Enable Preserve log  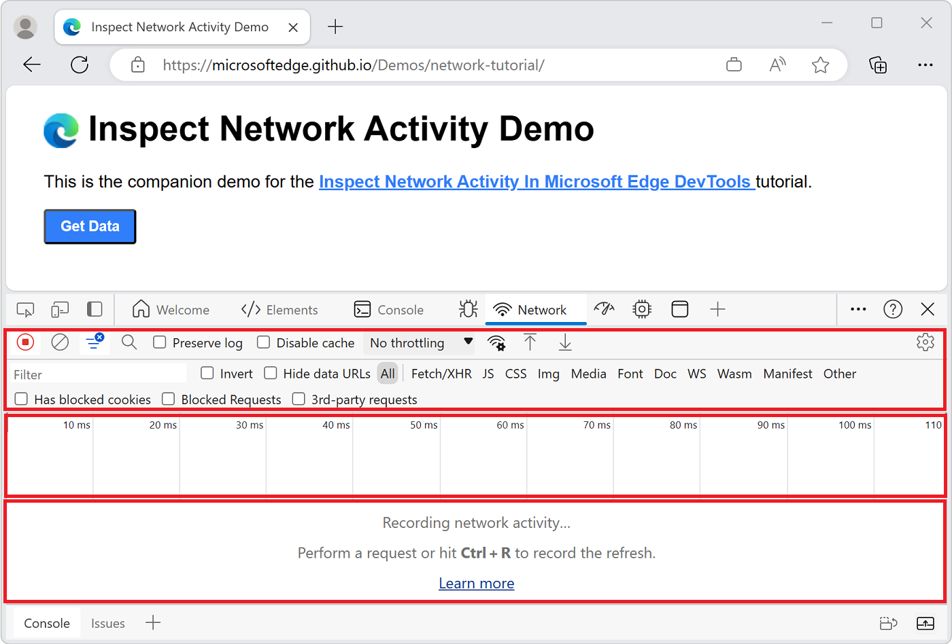160,343
